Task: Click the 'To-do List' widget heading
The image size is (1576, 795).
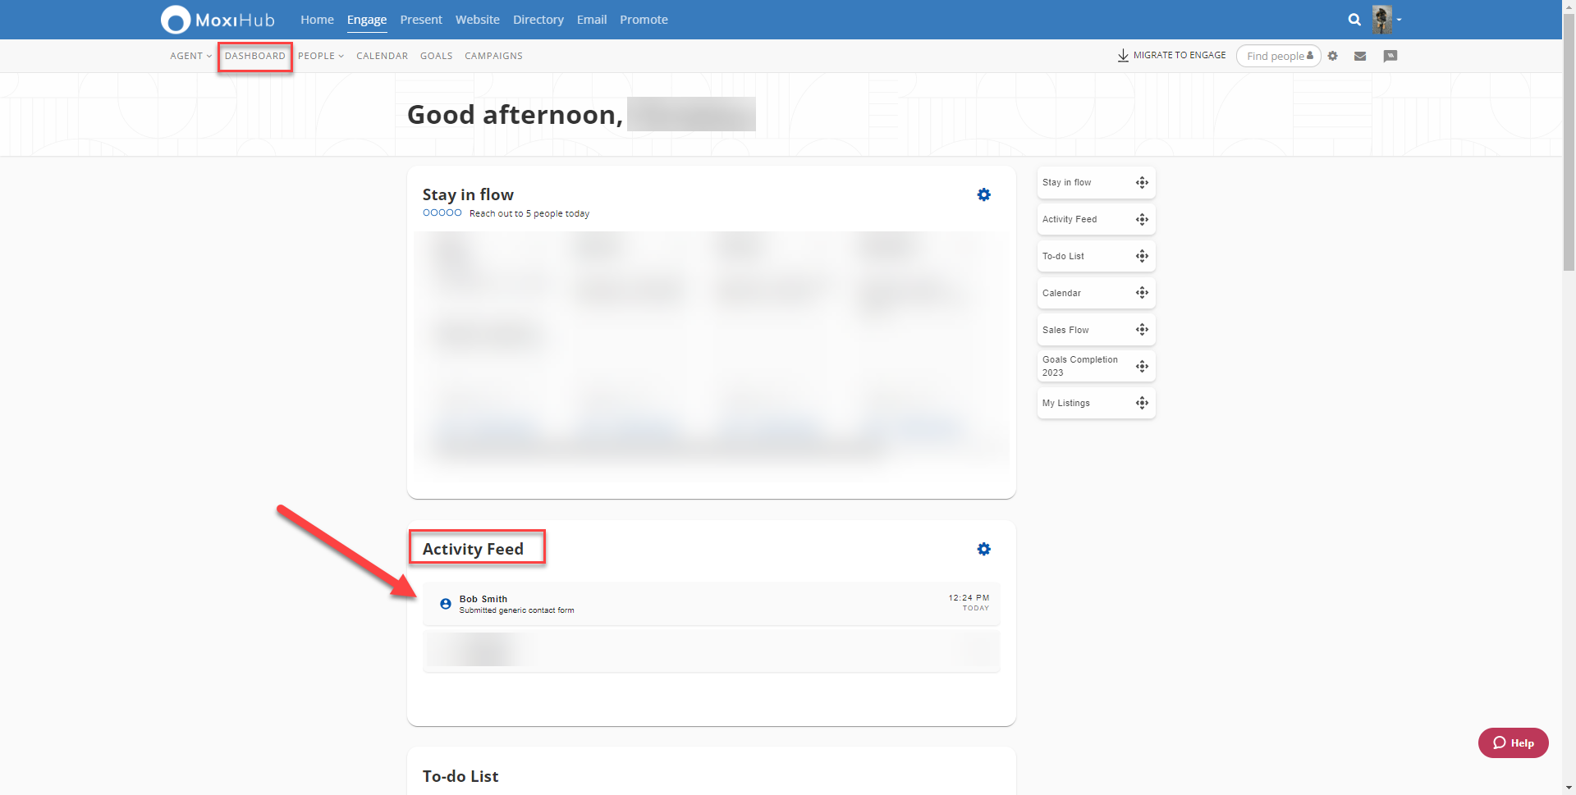Action: click(460, 776)
